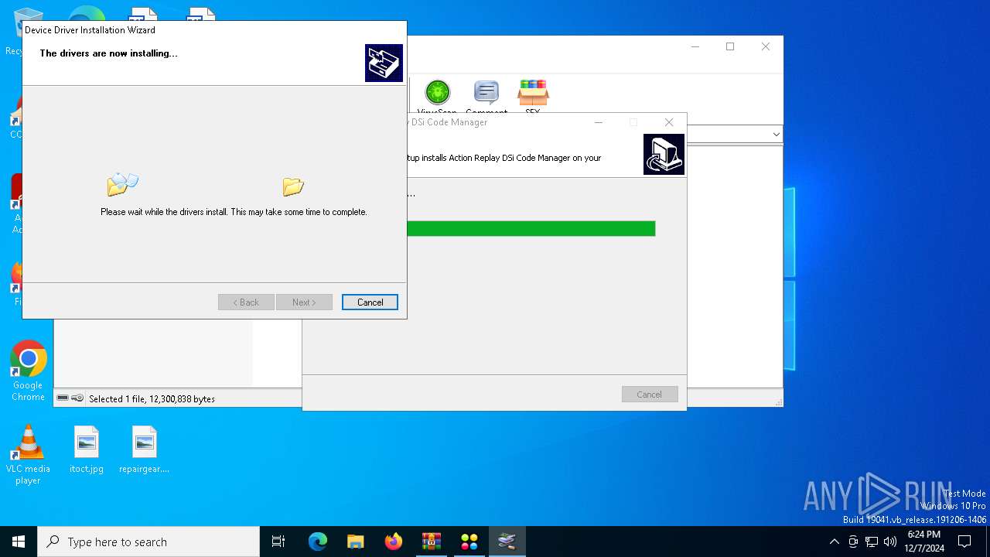Select the repairgear desktop image file
This screenshot has width=990, height=557.
pyautogui.click(x=145, y=449)
